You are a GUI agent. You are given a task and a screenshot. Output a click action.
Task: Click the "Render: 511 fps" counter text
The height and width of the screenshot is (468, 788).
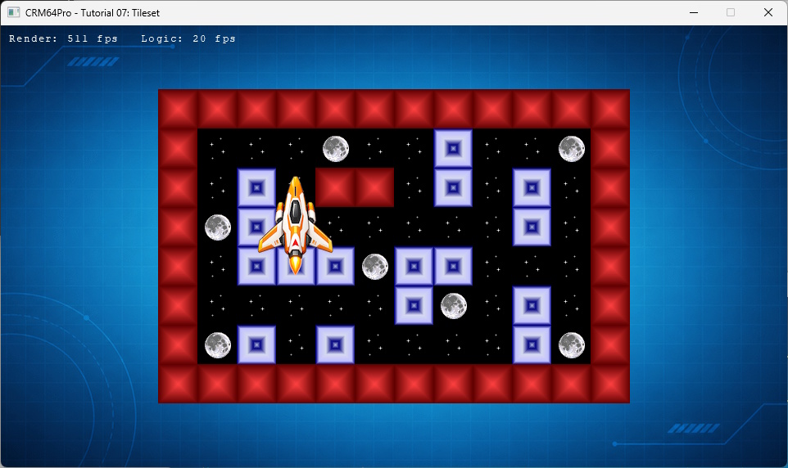pos(63,38)
